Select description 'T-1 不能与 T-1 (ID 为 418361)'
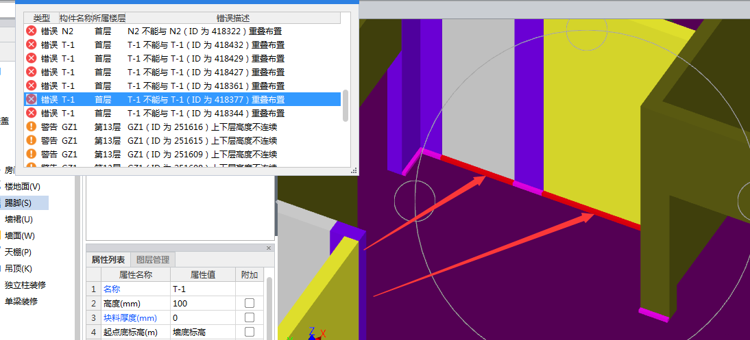 tap(206, 86)
